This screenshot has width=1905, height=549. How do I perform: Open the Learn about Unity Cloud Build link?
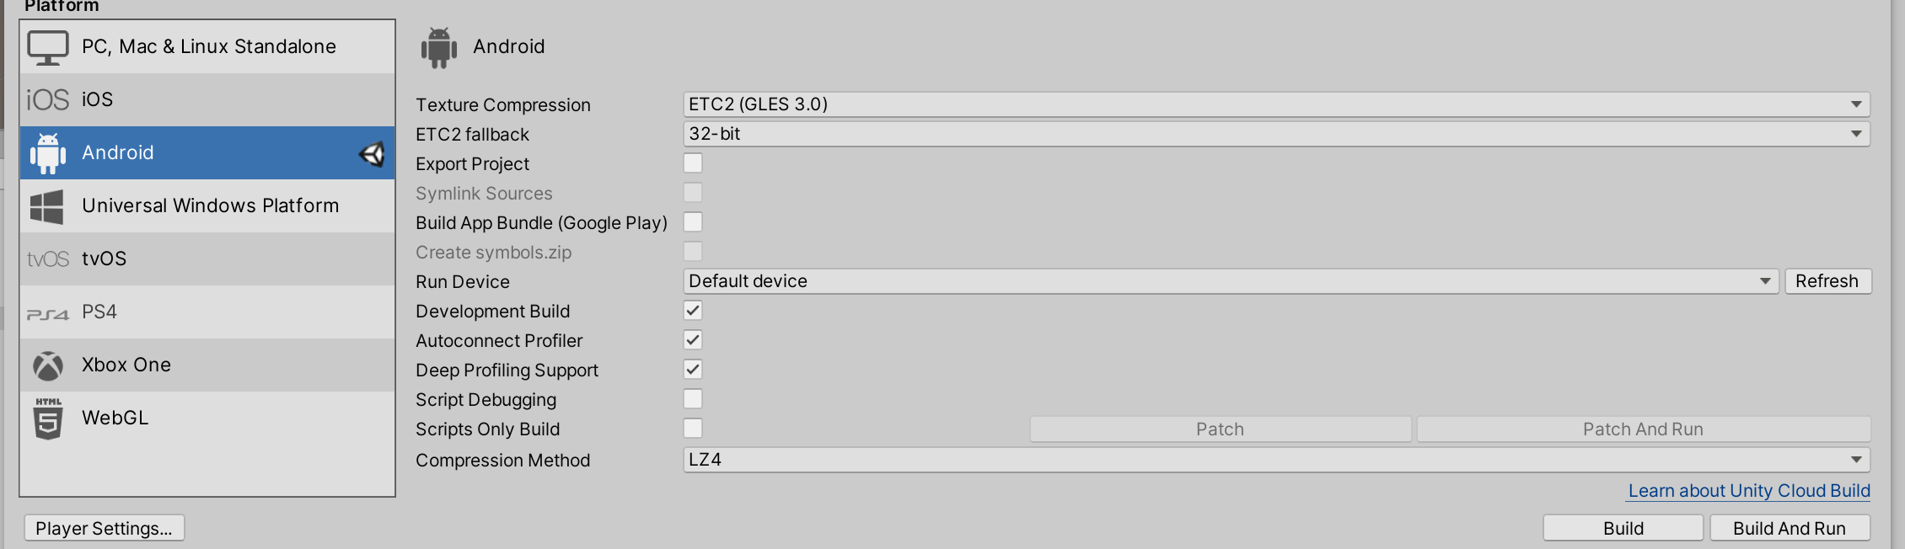click(x=1749, y=491)
